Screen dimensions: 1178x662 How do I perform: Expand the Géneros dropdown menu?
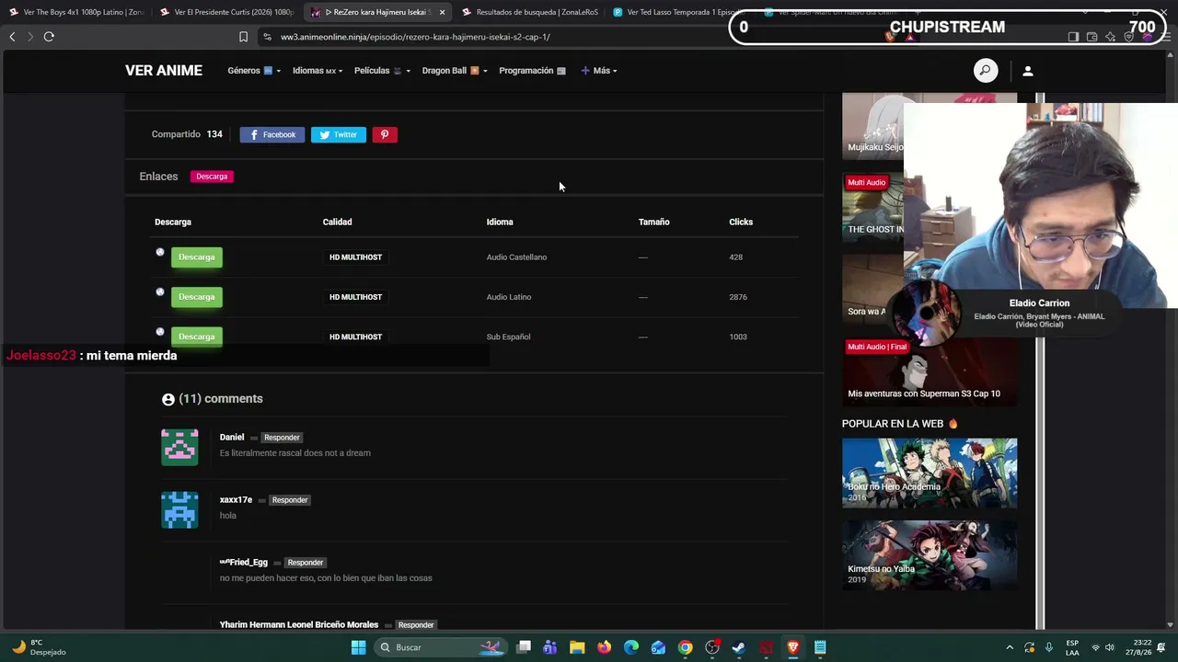tap(254, 71)
